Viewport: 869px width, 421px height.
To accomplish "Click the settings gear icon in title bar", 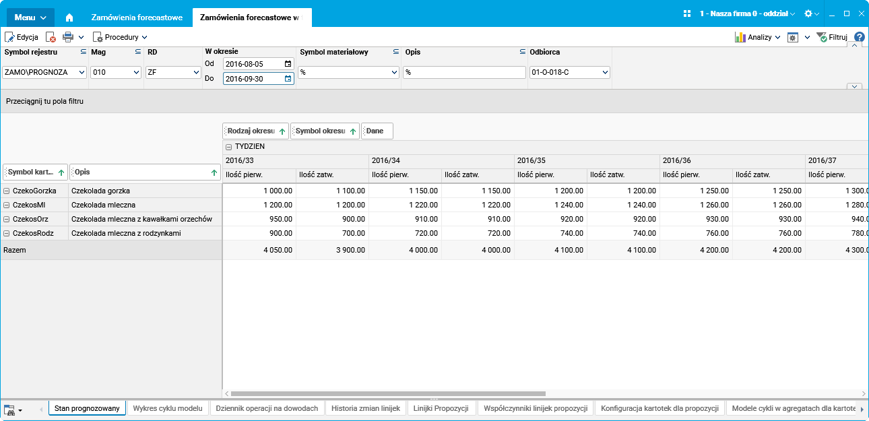I will 808,13.
